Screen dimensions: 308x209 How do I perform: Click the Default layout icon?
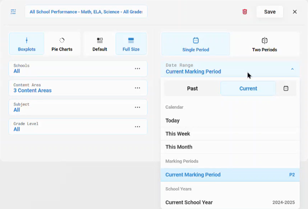click(x=100, y=40)
